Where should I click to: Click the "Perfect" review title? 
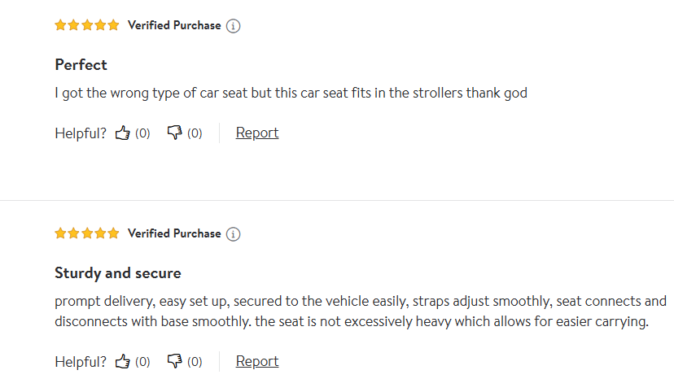point(81,64)
